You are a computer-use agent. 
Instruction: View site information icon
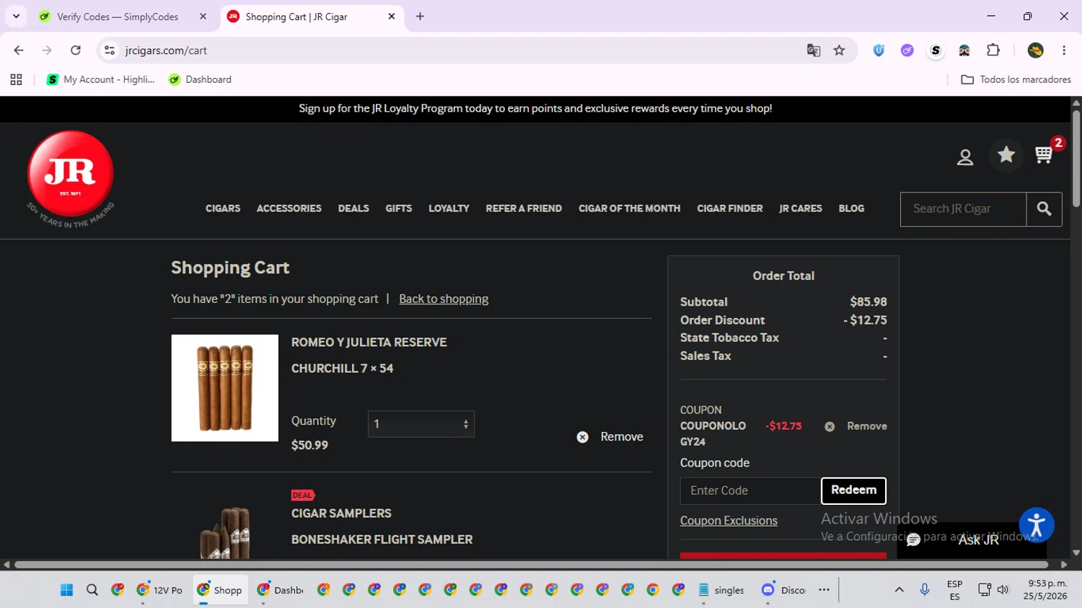(110, 50)
